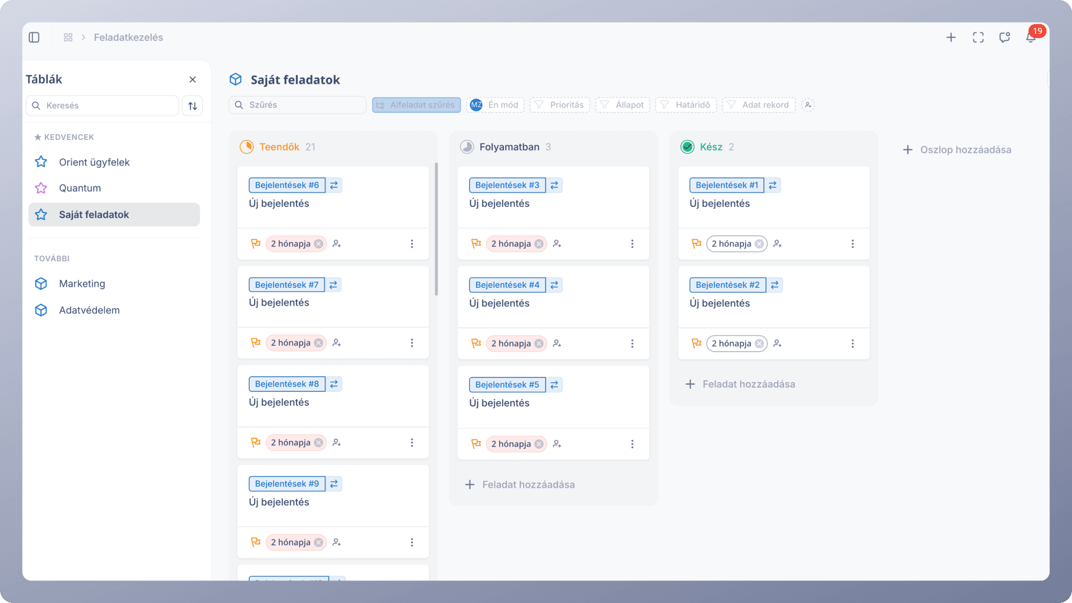The image size is (1072, 603).
Task: Add task in Folyamatban column
Action: click(520, 485)
